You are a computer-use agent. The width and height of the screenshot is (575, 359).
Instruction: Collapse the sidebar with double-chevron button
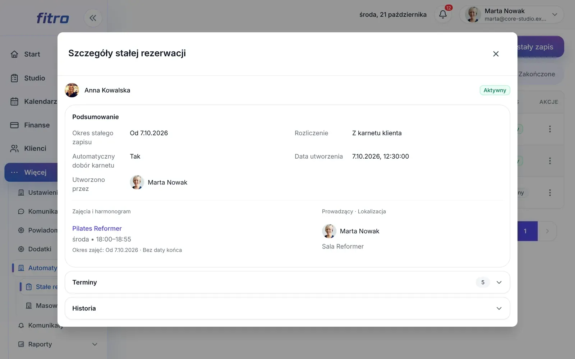(x=93, y=18)
